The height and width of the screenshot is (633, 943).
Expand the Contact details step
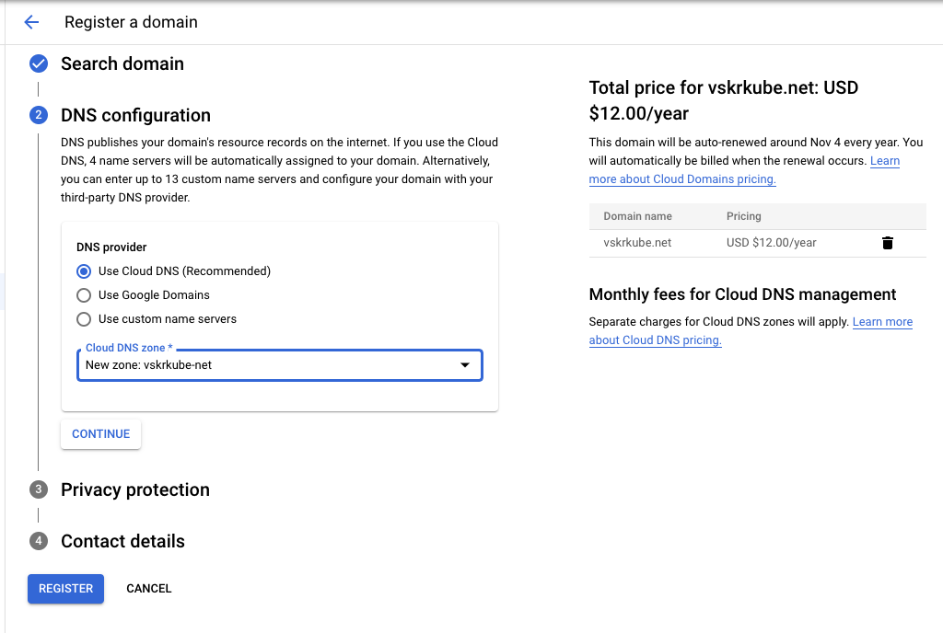[122, 541]
